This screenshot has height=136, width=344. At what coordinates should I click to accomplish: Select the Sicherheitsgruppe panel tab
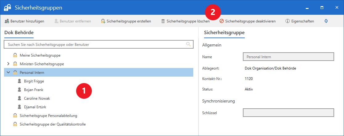coord(224,32)
